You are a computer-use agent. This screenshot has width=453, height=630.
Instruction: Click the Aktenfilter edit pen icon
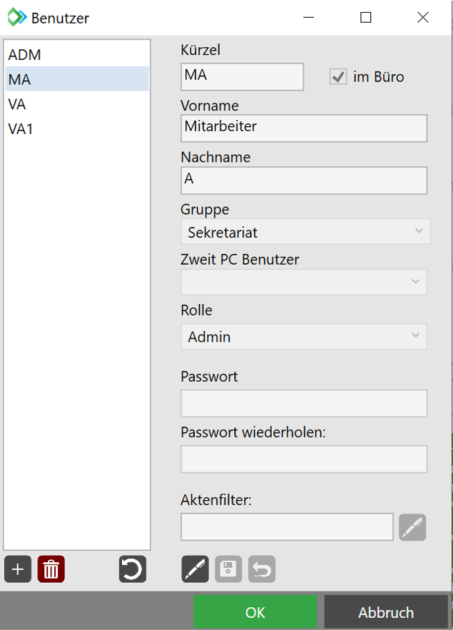click(412, 527)
